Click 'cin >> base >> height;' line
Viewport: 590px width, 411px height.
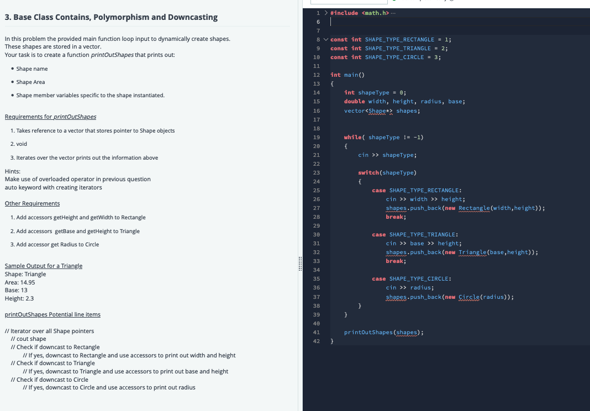424,244
